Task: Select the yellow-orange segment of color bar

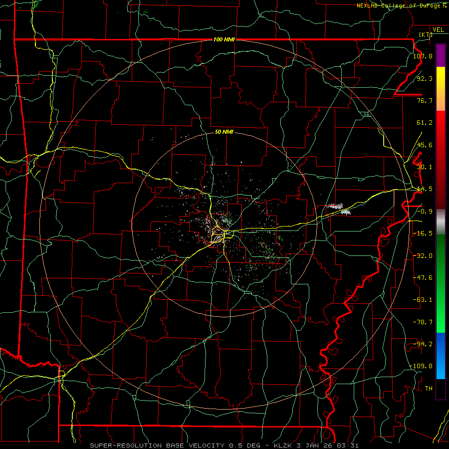Action: tap(441, 89)
